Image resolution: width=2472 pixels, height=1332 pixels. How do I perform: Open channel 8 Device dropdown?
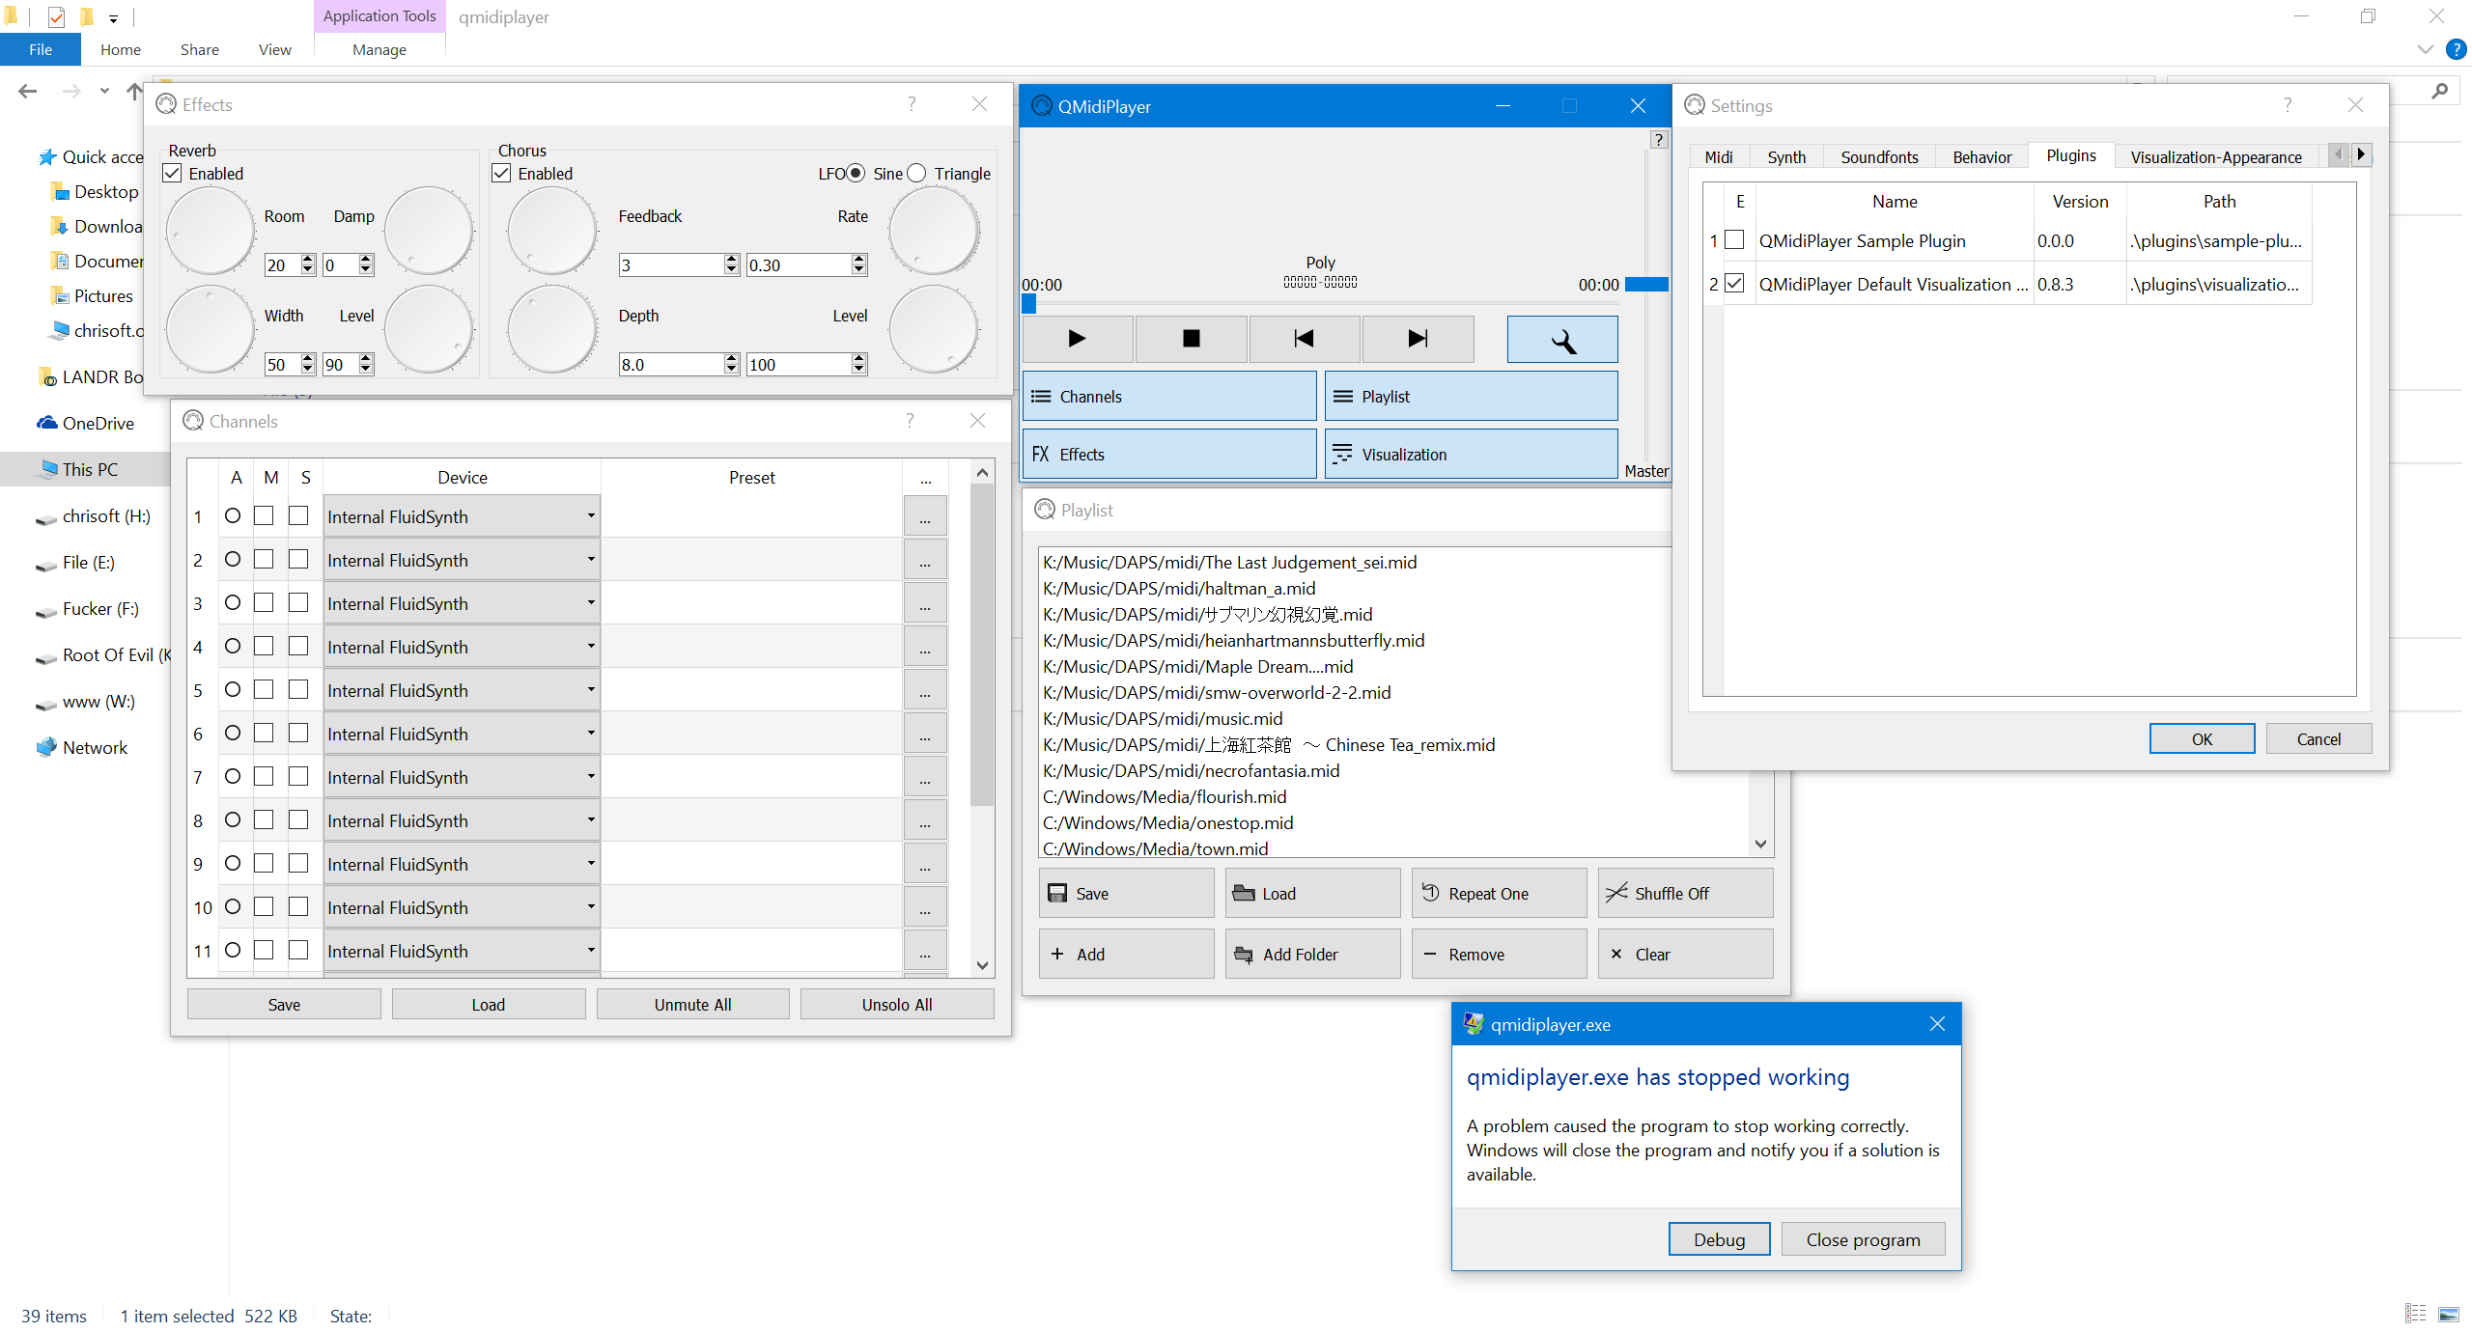coord(462,820)
